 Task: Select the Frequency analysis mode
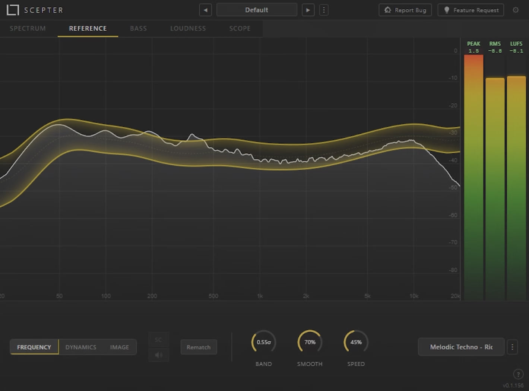click(34, 347)
